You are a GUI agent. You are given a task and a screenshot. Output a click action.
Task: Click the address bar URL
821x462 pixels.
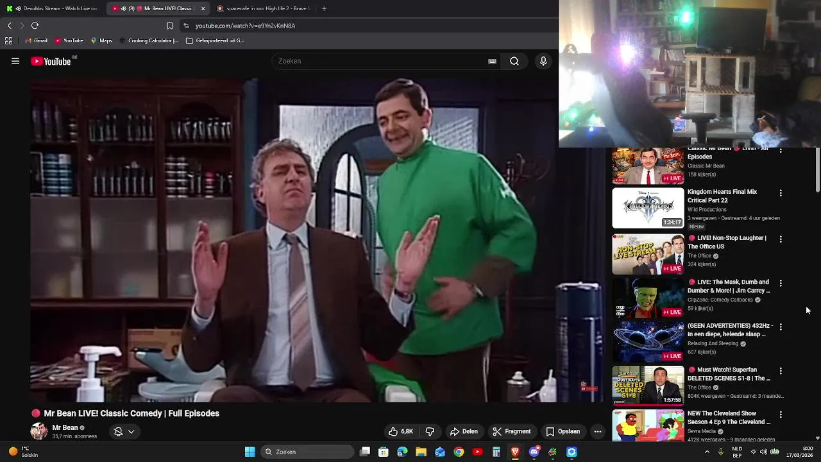click(245, 26)
